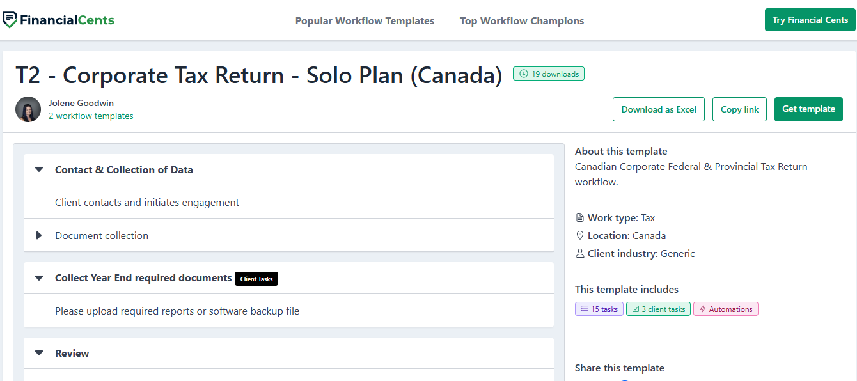Select 'Client contacts and initiates engagement' task
Screen dimensions: 857x381
(x=147, y=203)
